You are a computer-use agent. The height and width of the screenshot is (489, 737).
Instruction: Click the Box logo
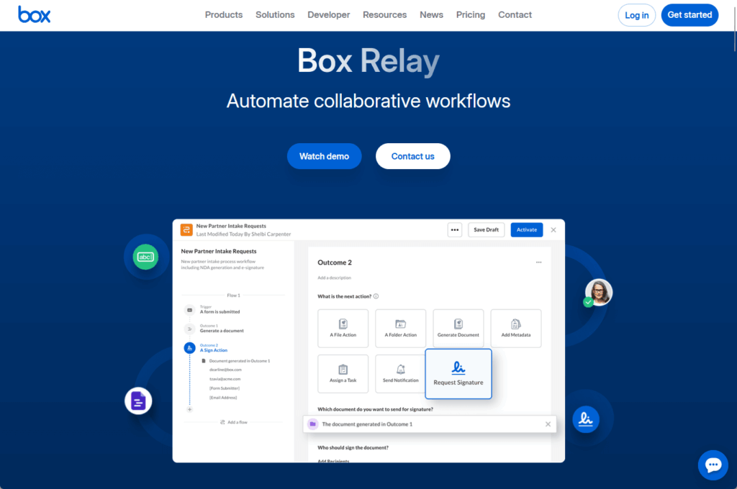pos(35,14)
